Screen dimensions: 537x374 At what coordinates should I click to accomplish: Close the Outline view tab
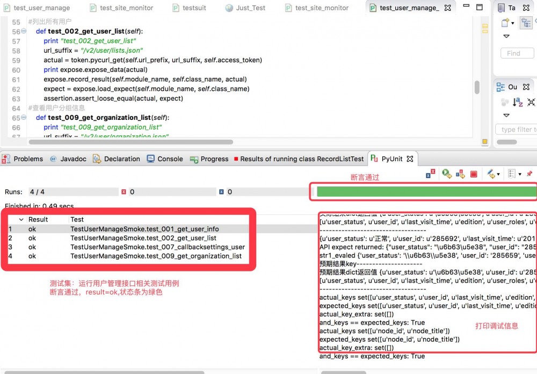click(526, 87)
